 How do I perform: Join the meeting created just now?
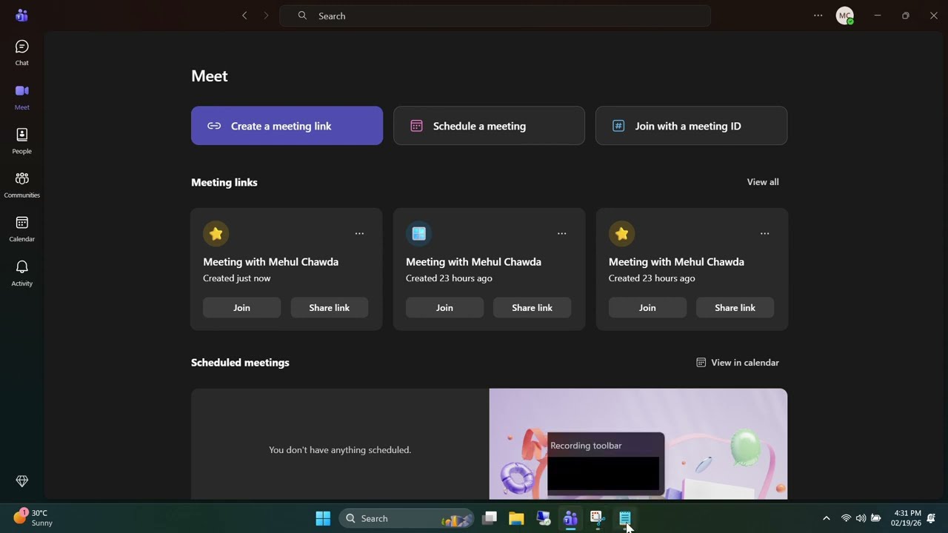tap(241, 308)
